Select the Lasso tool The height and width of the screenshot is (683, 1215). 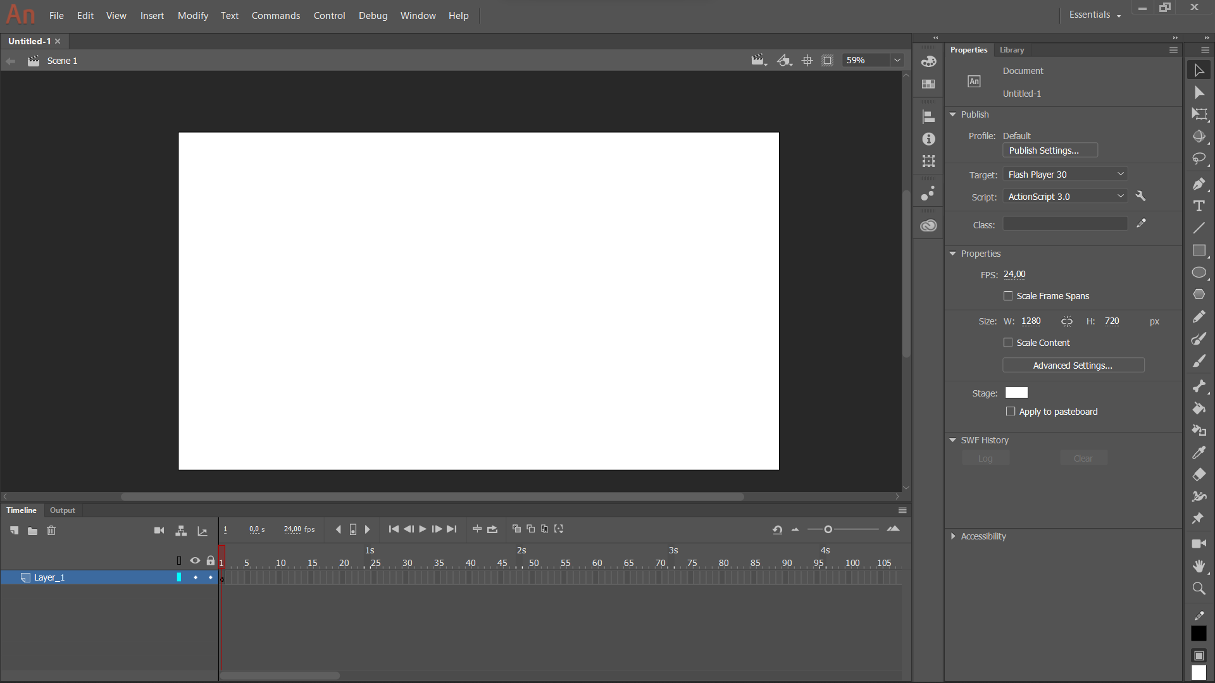(1199, 159)
